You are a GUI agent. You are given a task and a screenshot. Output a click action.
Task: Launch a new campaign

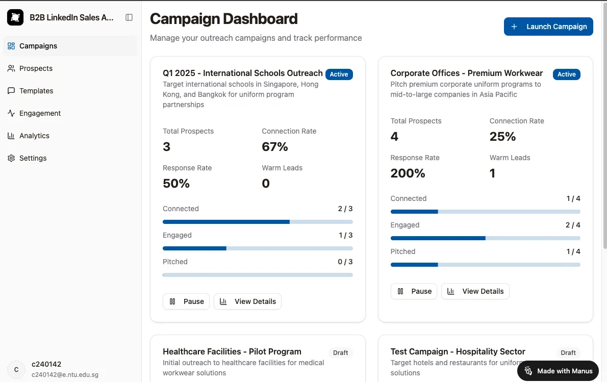point(548,27)
